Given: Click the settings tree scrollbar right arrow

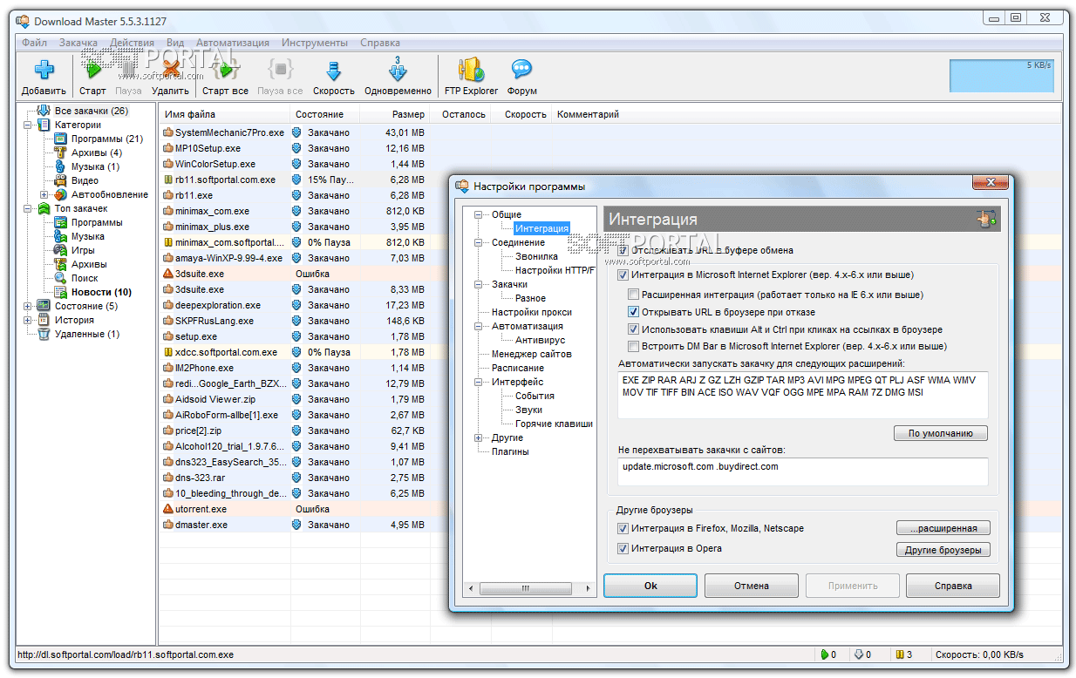Looking at the screenshot, I should pyautogui.click(x=588, y=588).
